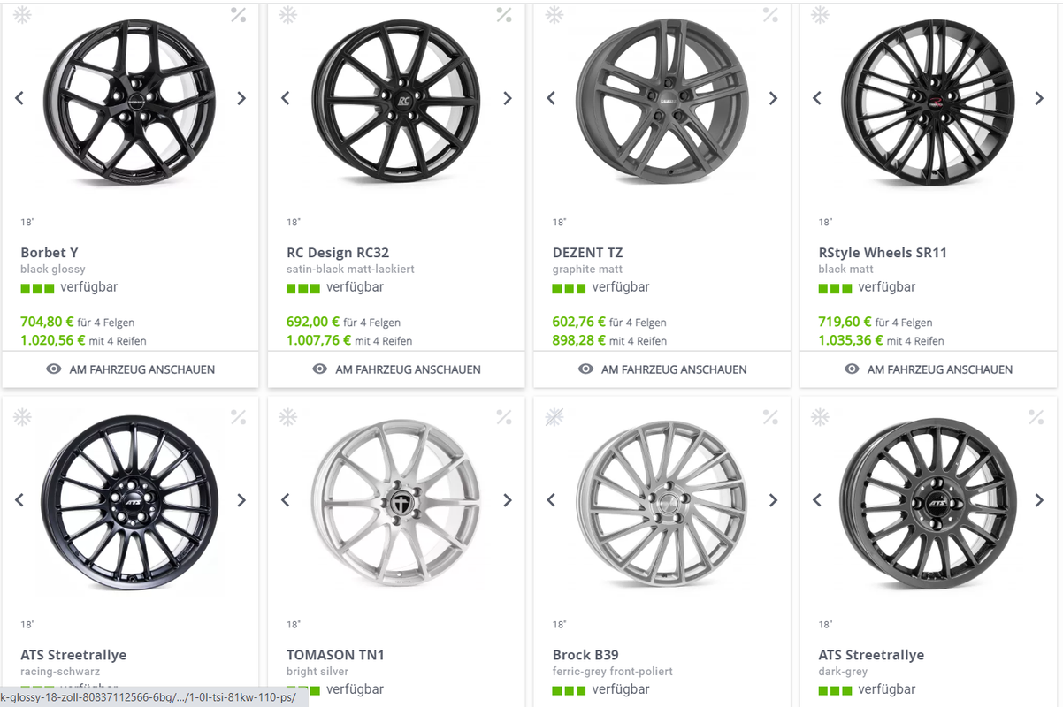Click the percent badge on Brock B39 card
Viewport: 1063px width, 707px height.
tap(770, 416)
